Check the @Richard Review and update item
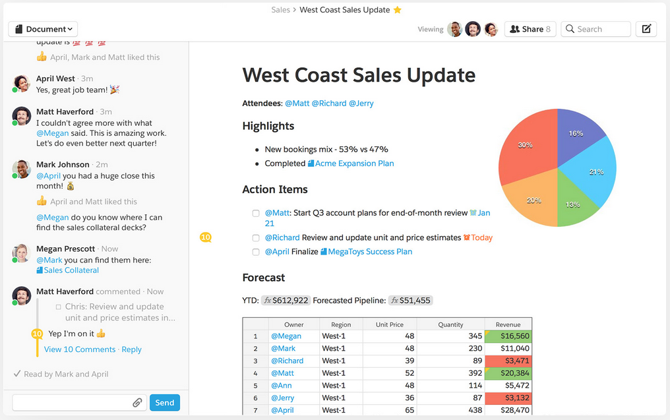670x420 pixels. pos(255,238)
